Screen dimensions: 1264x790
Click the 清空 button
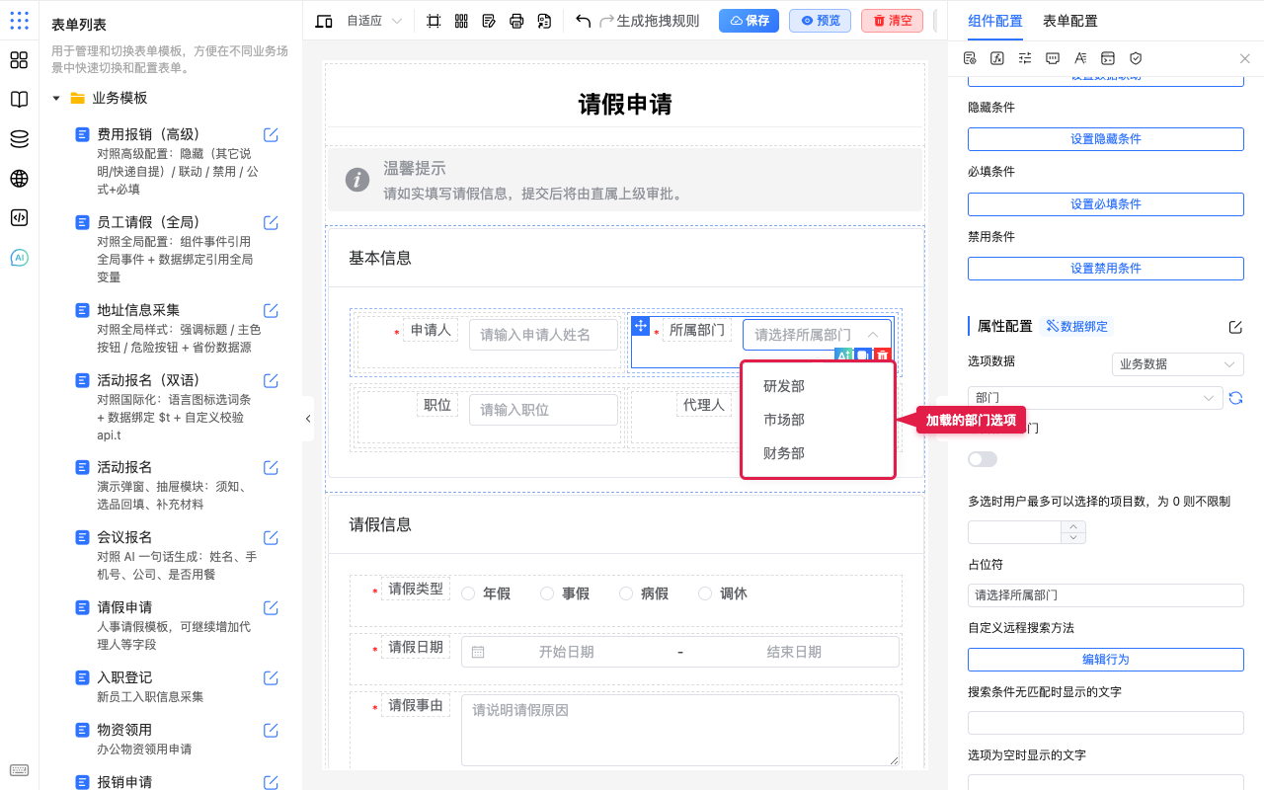click(x=892, y=21)
